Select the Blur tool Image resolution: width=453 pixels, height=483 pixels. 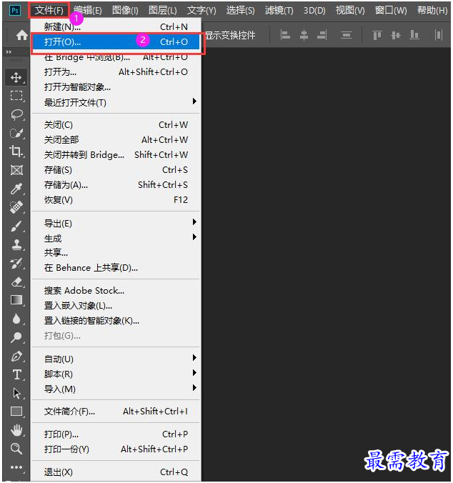[x=16, y=319]
